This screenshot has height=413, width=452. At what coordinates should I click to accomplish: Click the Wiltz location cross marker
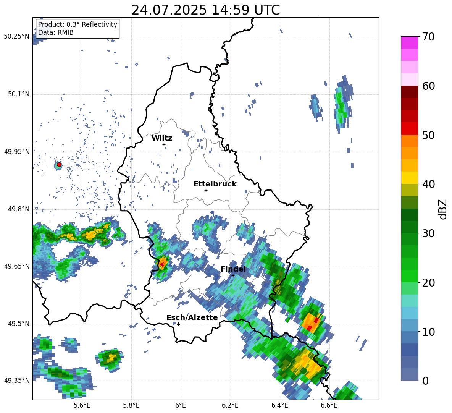coord(164,144)
